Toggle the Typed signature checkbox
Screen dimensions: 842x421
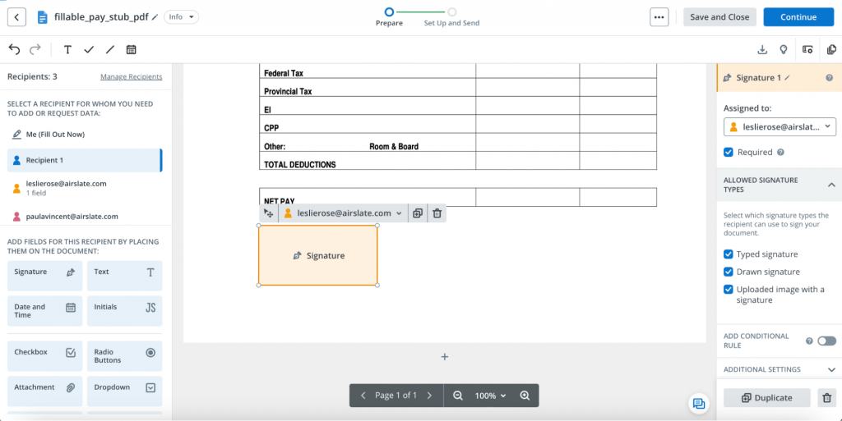click(x=729, y=254)
